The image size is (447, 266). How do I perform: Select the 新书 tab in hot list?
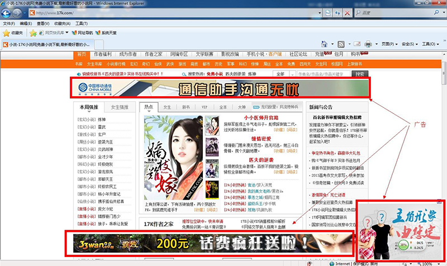coord(186,107)
